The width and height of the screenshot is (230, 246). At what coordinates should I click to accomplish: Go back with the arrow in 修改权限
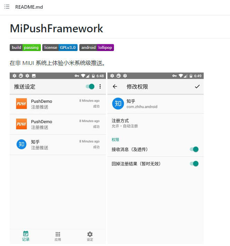click(115, 86)
